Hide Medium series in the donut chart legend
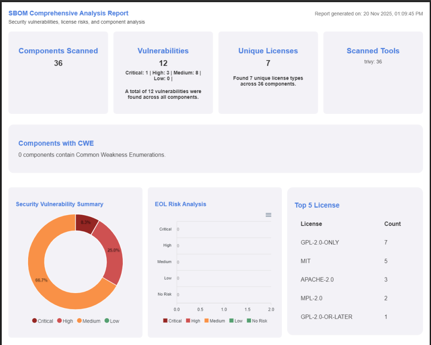The height and width of the screenshot is (345, 431). coord(88,321)
